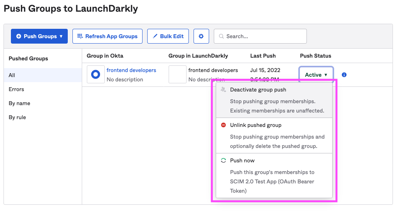Filter pushed groups By rule

[18, 117]
